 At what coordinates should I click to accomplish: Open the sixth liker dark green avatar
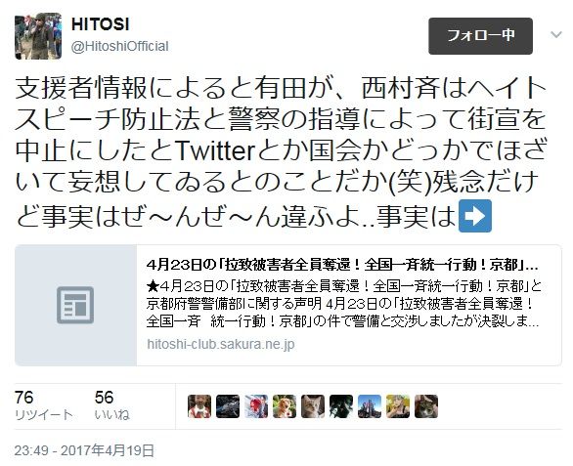(x=341, y=406)
